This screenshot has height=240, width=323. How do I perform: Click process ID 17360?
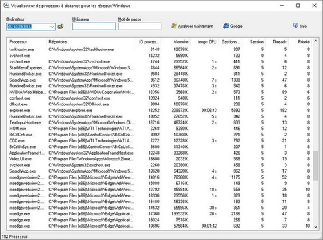(154, 214)
